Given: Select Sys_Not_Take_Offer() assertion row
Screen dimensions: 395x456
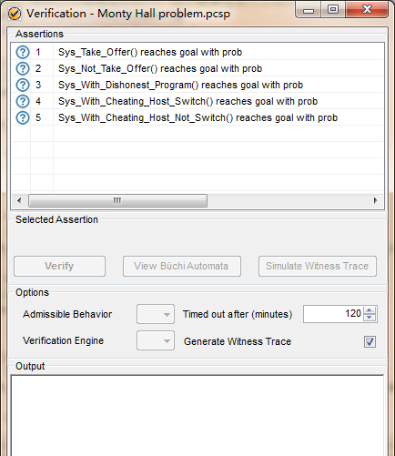Looking at the screenshot, I should tap(197, 68).
